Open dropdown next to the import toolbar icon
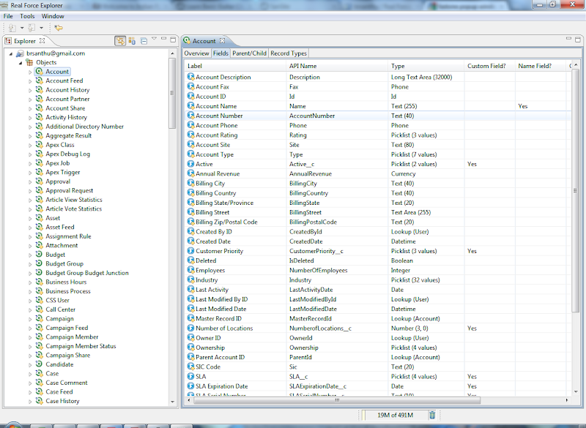This screenshot has height=428, width=586. tap(22, 28)
